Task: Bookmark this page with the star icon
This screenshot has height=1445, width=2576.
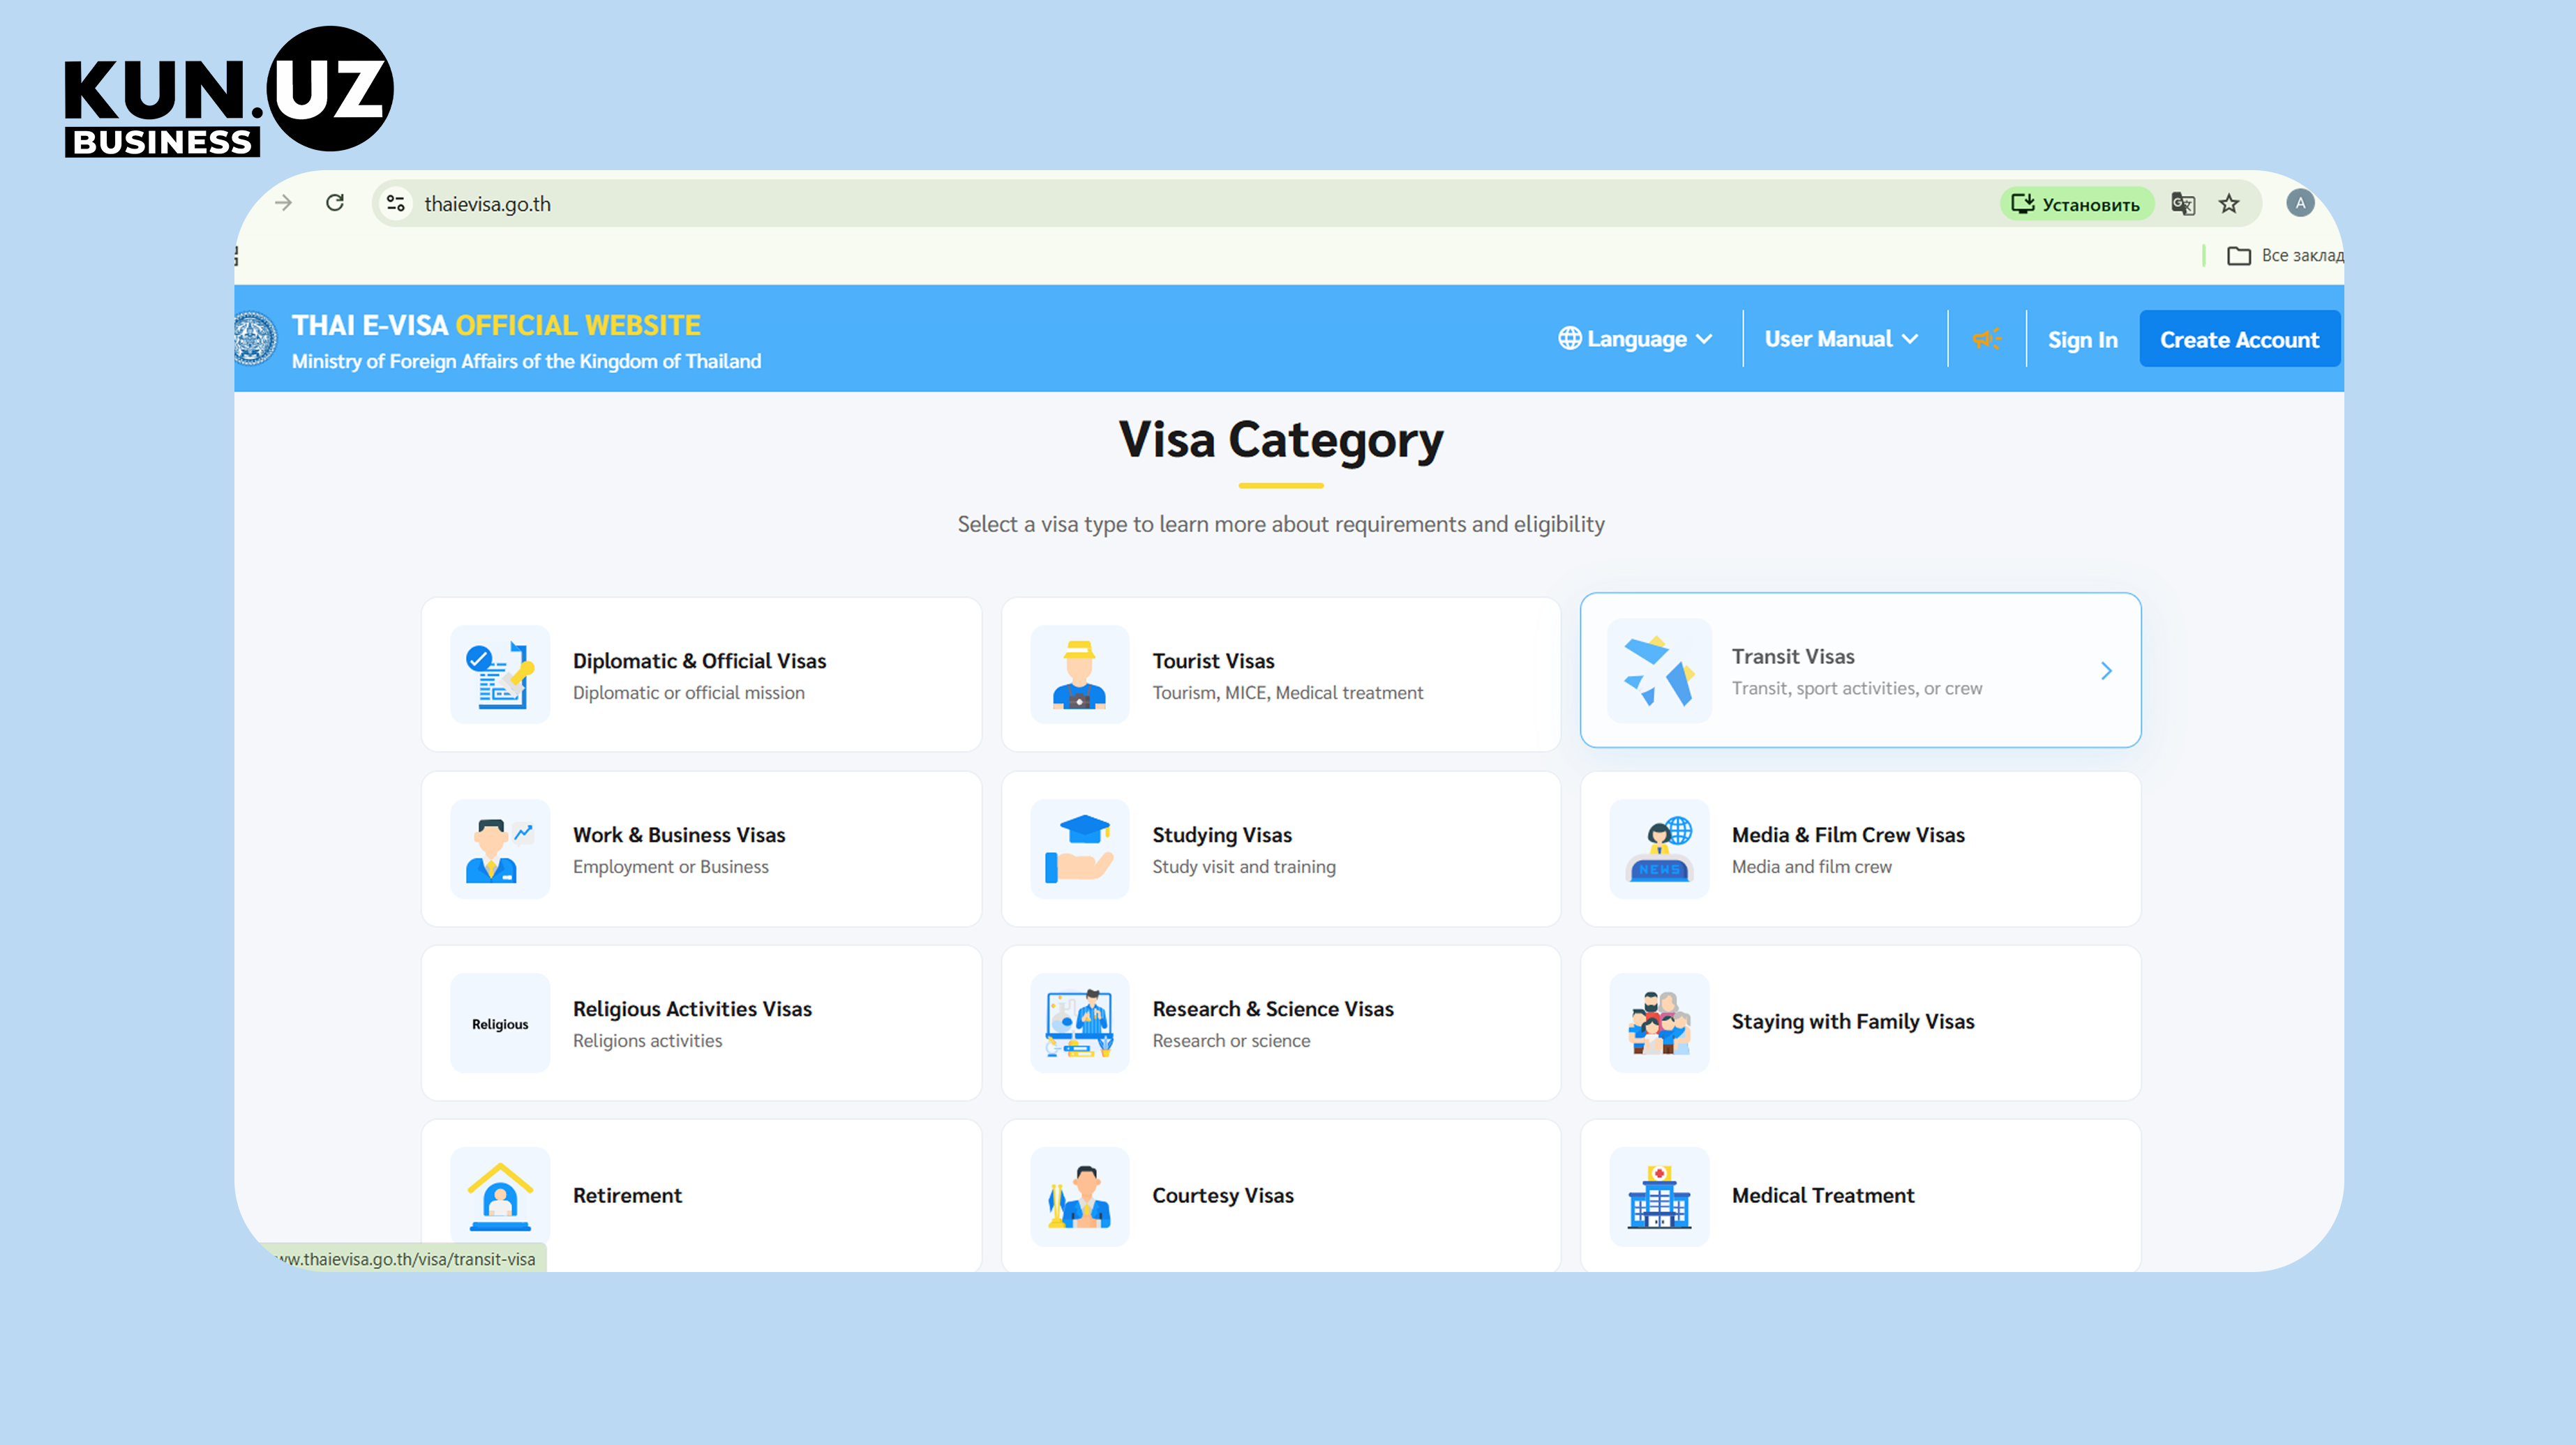Action: click(x=2229, y=204)
